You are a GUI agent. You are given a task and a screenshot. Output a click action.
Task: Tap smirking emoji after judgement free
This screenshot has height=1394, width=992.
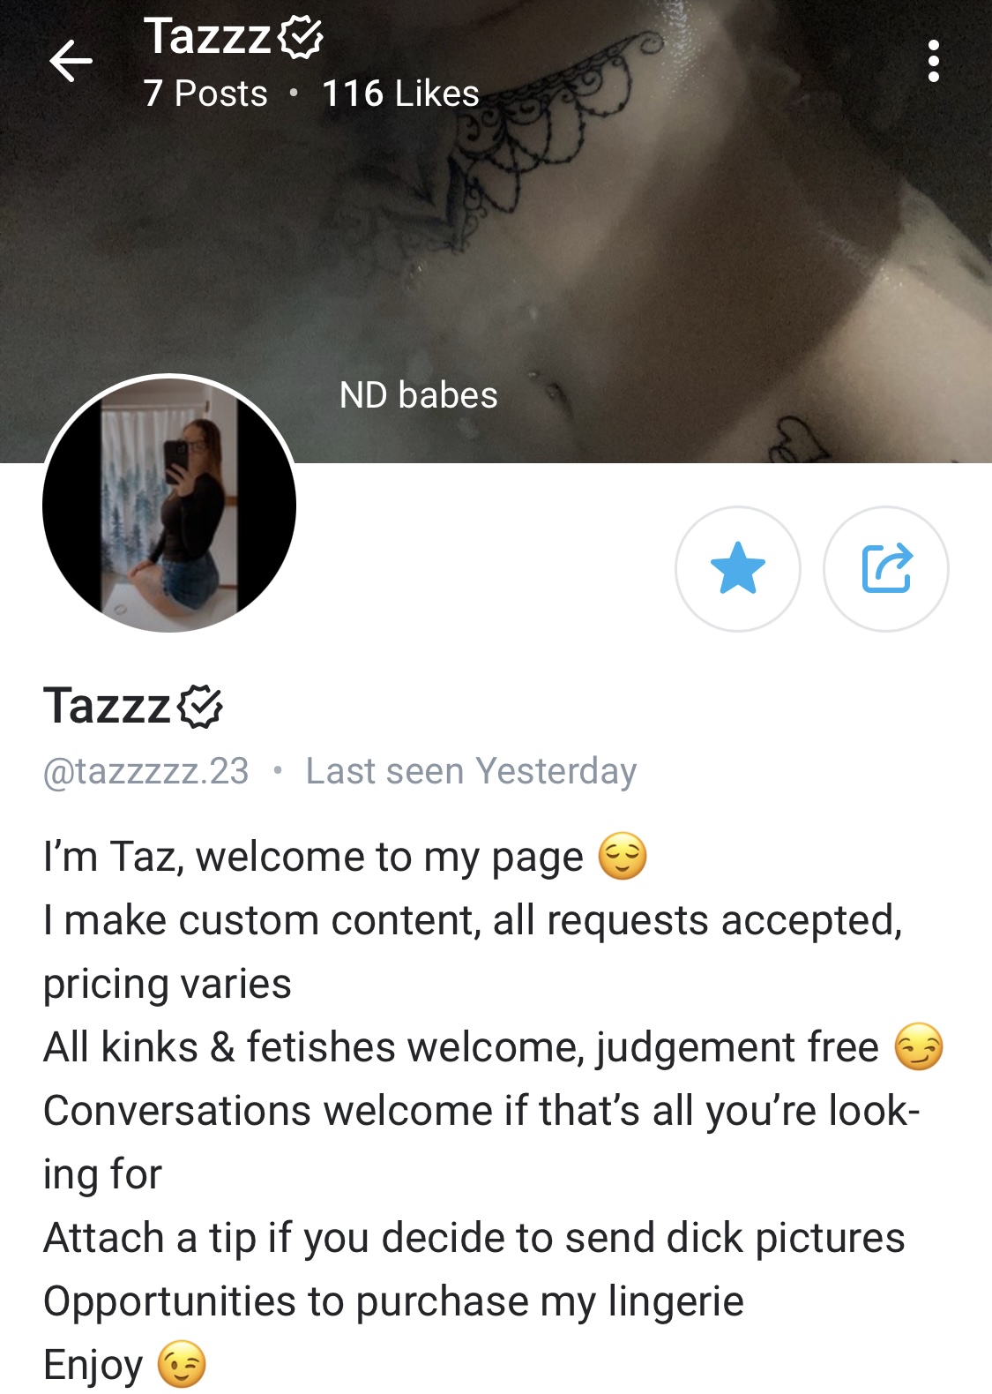click(919, 1047)
